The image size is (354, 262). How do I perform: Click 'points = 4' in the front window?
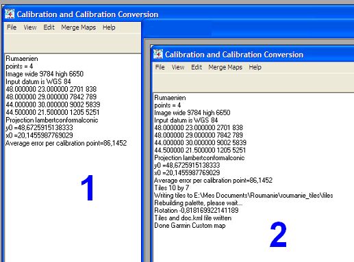[168, 105]
